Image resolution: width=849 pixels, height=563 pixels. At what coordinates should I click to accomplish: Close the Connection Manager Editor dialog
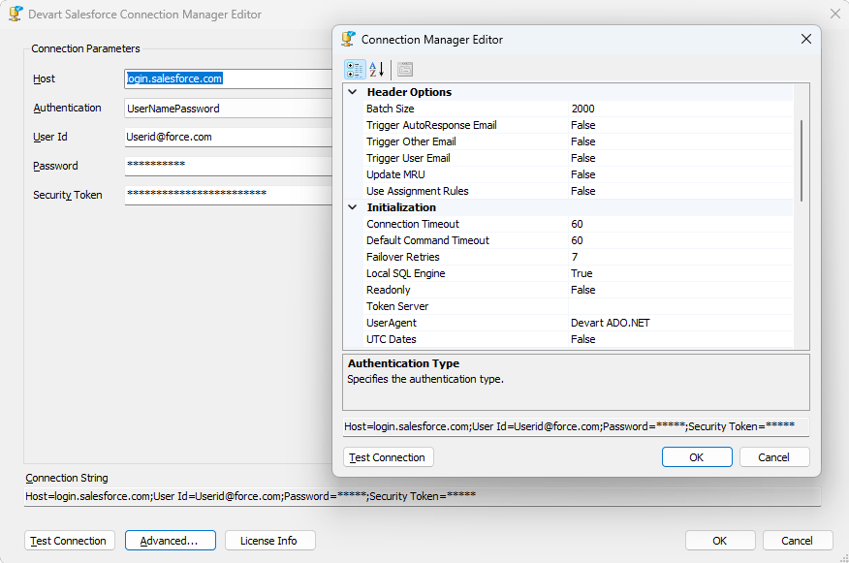(805, 40)
